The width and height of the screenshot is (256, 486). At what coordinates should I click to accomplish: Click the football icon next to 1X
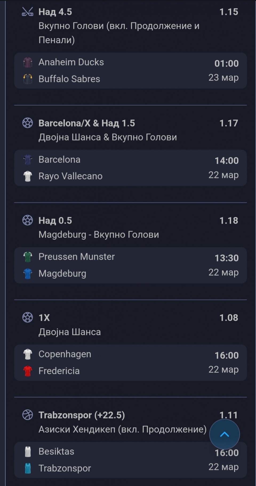(27, 318)
